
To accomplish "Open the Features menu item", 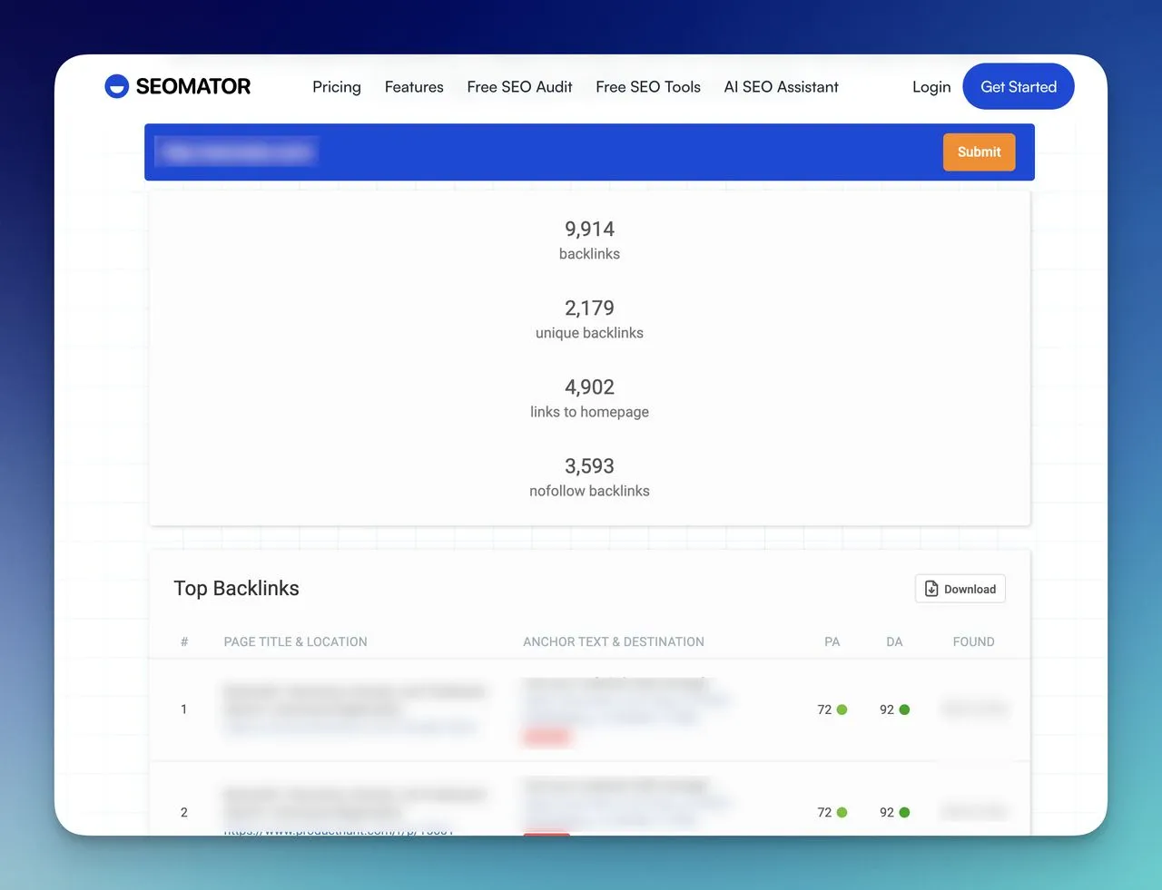I will (414, 87).
